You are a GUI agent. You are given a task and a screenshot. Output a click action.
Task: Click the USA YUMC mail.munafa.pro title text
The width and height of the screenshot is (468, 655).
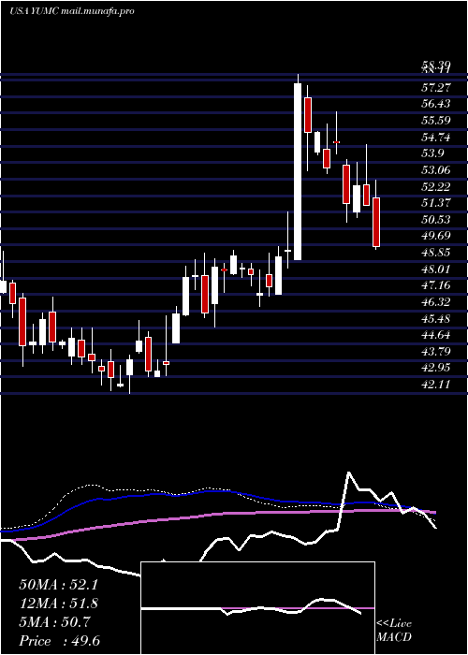[72, 11]
